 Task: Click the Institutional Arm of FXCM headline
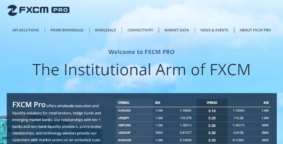click(141, 69)
